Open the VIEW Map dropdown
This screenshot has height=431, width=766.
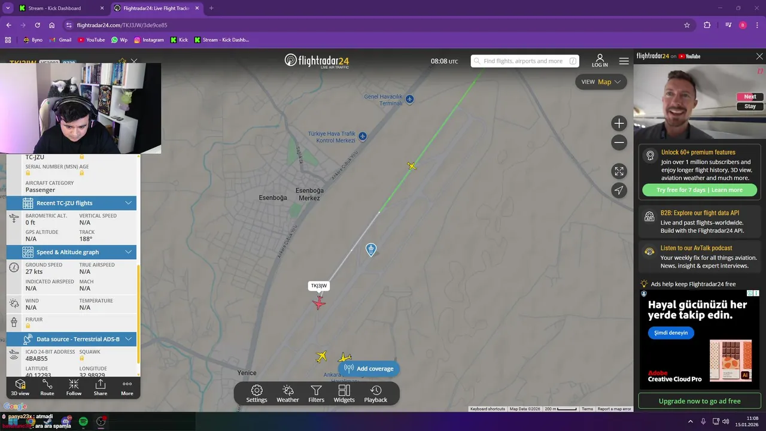(x=601, y=82)
